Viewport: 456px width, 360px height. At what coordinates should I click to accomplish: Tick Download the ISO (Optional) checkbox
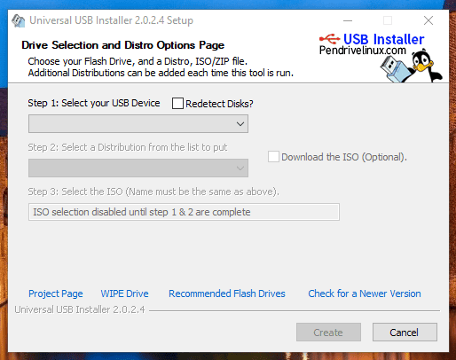(x=273, y=157)
